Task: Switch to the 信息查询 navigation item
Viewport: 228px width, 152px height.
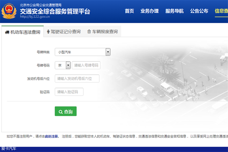Action: (221, 11)
